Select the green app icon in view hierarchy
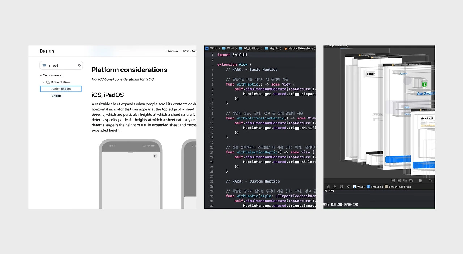Viewport: 463px width, 254px height. pyautogui.click(x=425, y=84)
